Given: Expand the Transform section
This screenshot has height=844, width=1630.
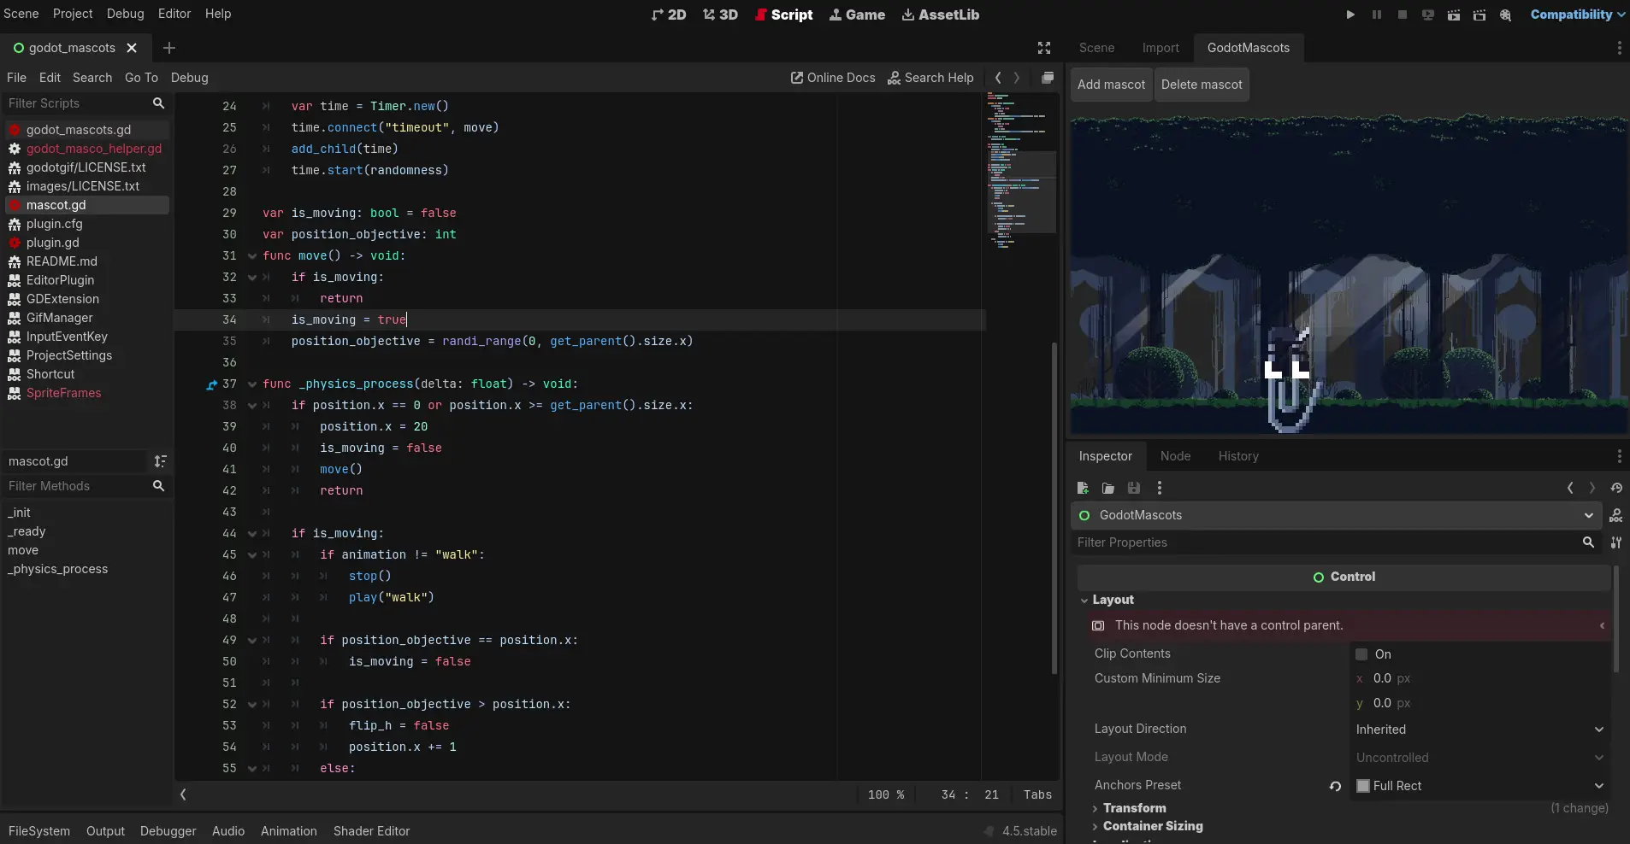Looking at the screenshot, I should [1133, 808].
